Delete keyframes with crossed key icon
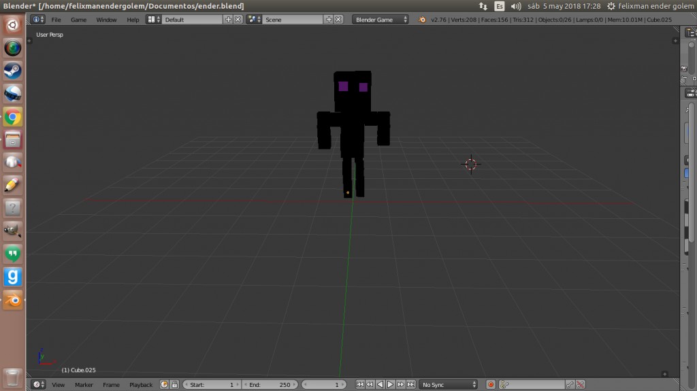Image resolution: width=697 pixels, height=391 pixels. tap(580, 384)
